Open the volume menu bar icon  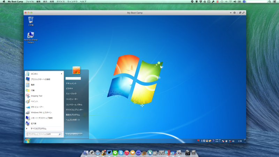[235, 1]
